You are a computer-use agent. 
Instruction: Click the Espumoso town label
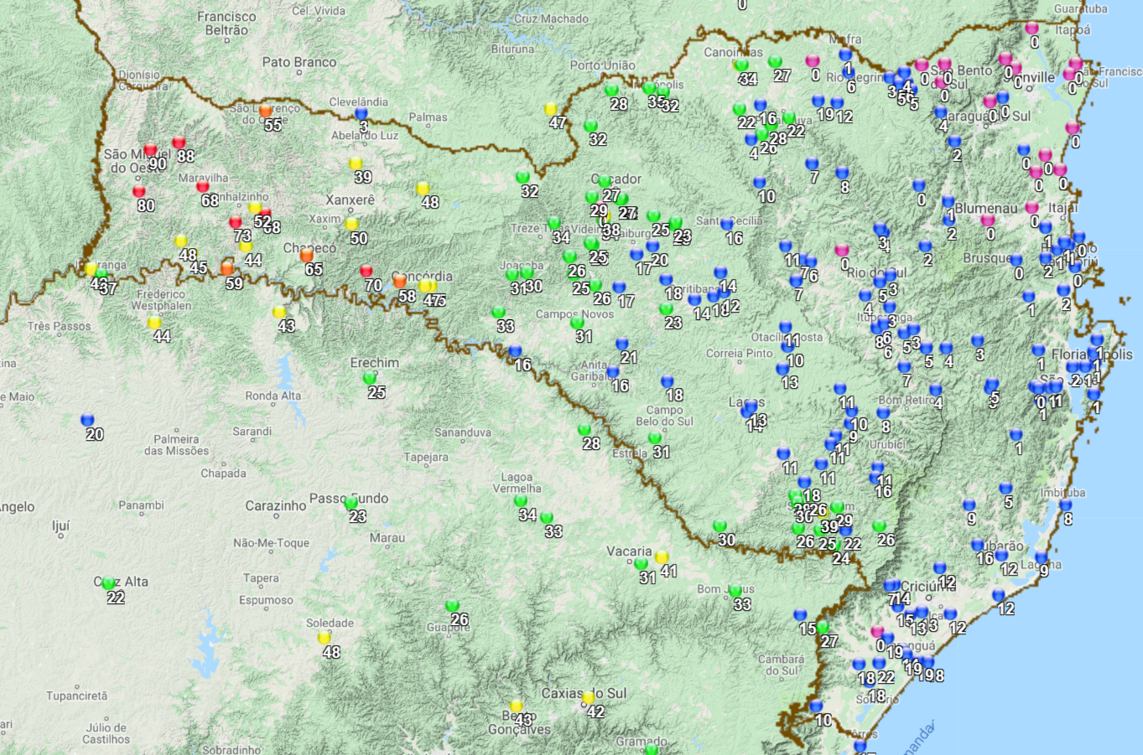[x=267, y=601]
